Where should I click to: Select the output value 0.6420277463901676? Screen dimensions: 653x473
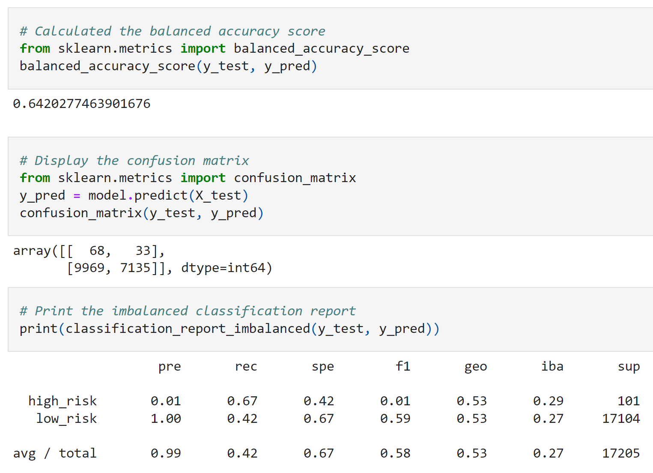click(82, 103)
